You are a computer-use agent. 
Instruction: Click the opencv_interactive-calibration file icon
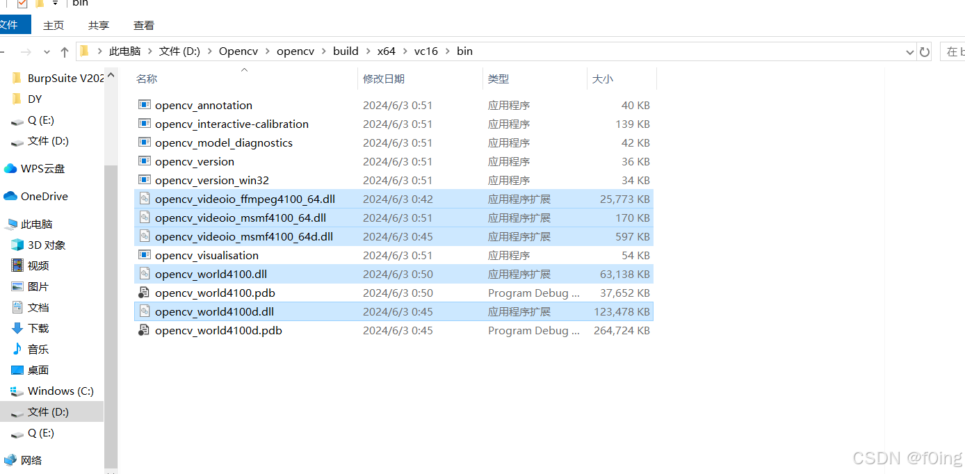(x=145, y=124)
